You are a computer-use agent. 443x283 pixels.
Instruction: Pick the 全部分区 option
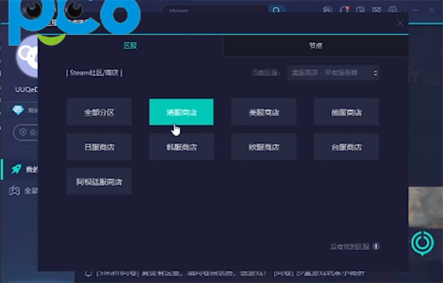pos(99,112)
